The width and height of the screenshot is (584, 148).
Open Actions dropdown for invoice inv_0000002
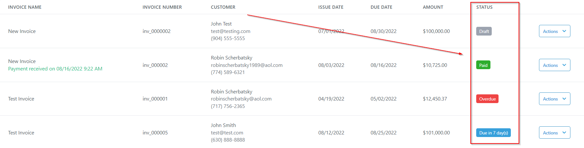click(554, 31)
